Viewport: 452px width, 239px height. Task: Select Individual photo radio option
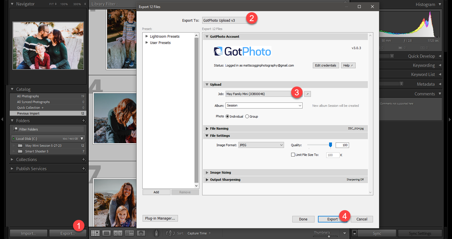pos(227,117)
